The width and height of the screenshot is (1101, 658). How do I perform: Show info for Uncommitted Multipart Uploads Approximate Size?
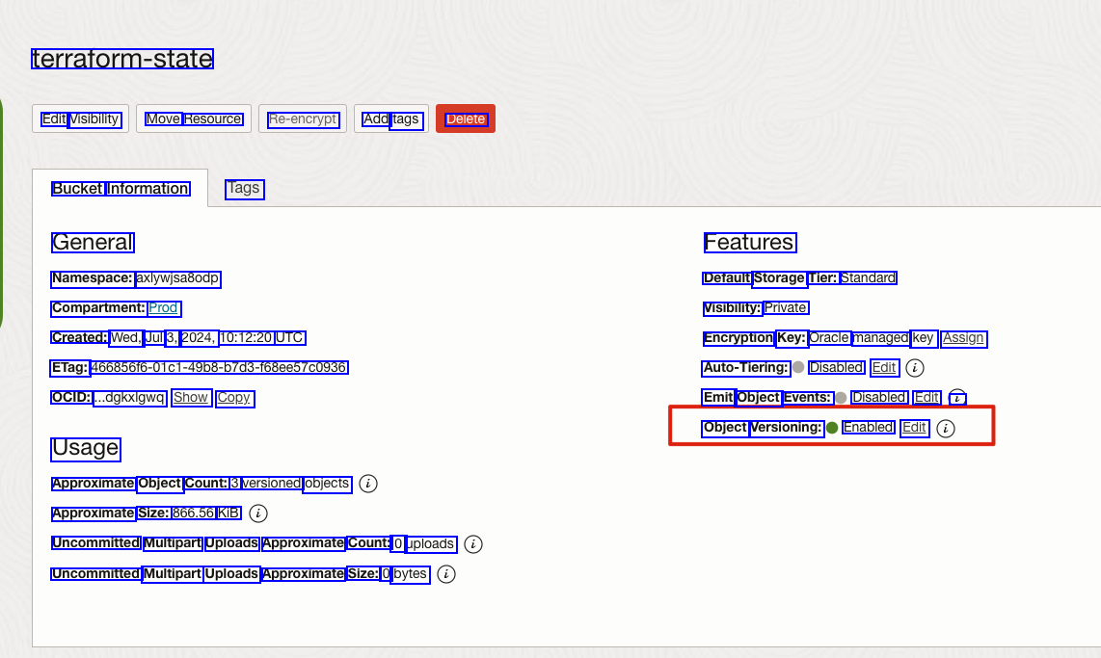point(445,574)
